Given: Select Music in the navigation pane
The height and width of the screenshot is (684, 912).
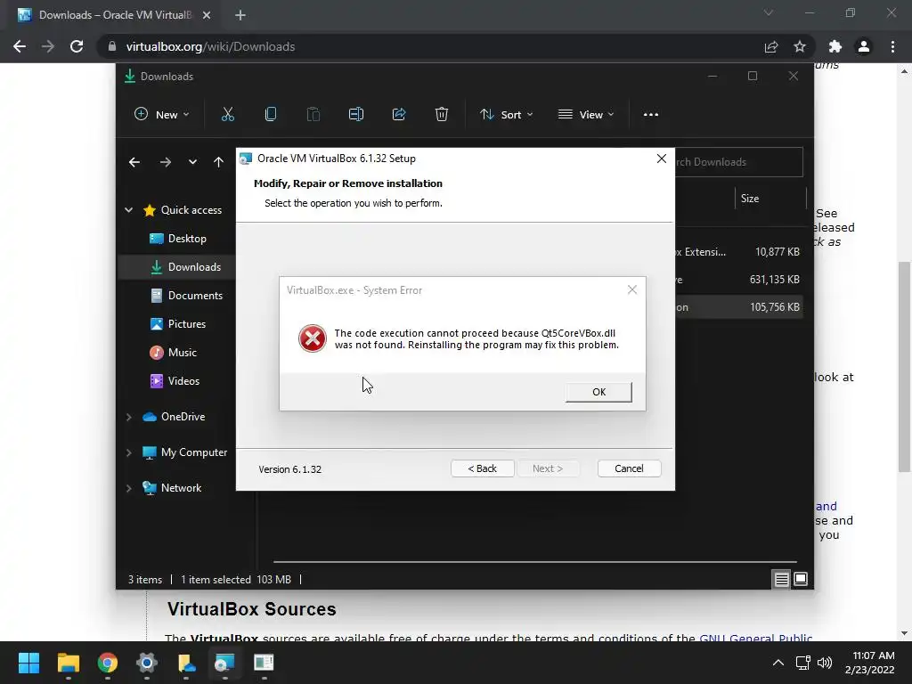Looking at the screenshot, I should tap(174, 353).
